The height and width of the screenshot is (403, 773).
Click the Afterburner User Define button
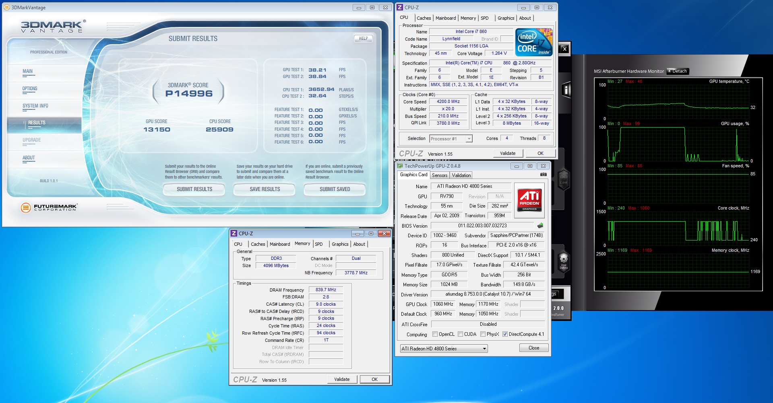[564, 261]
